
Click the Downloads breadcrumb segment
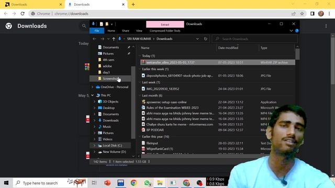(x=164, y=39)
